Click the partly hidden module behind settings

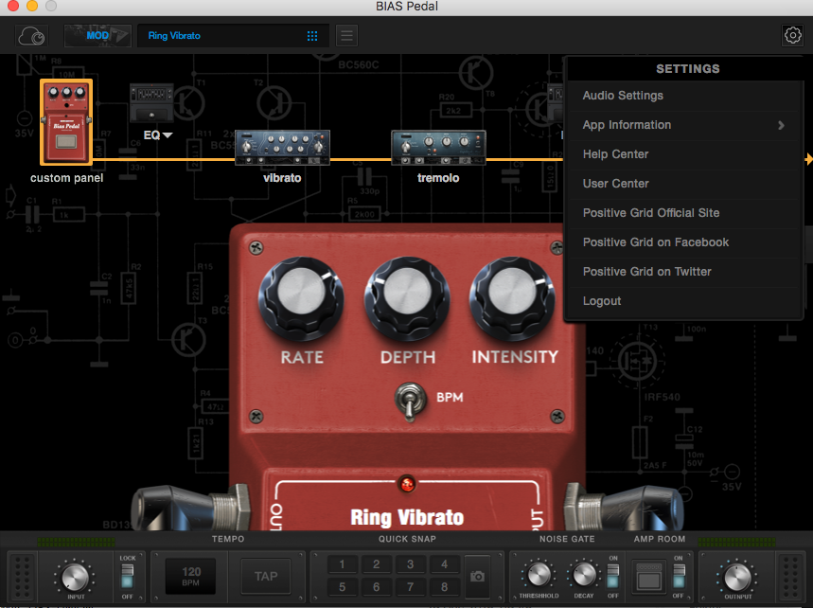[556, 101]
